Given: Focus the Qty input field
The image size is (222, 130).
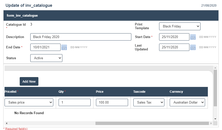Looking at the screenshot, I should (75, 103).
